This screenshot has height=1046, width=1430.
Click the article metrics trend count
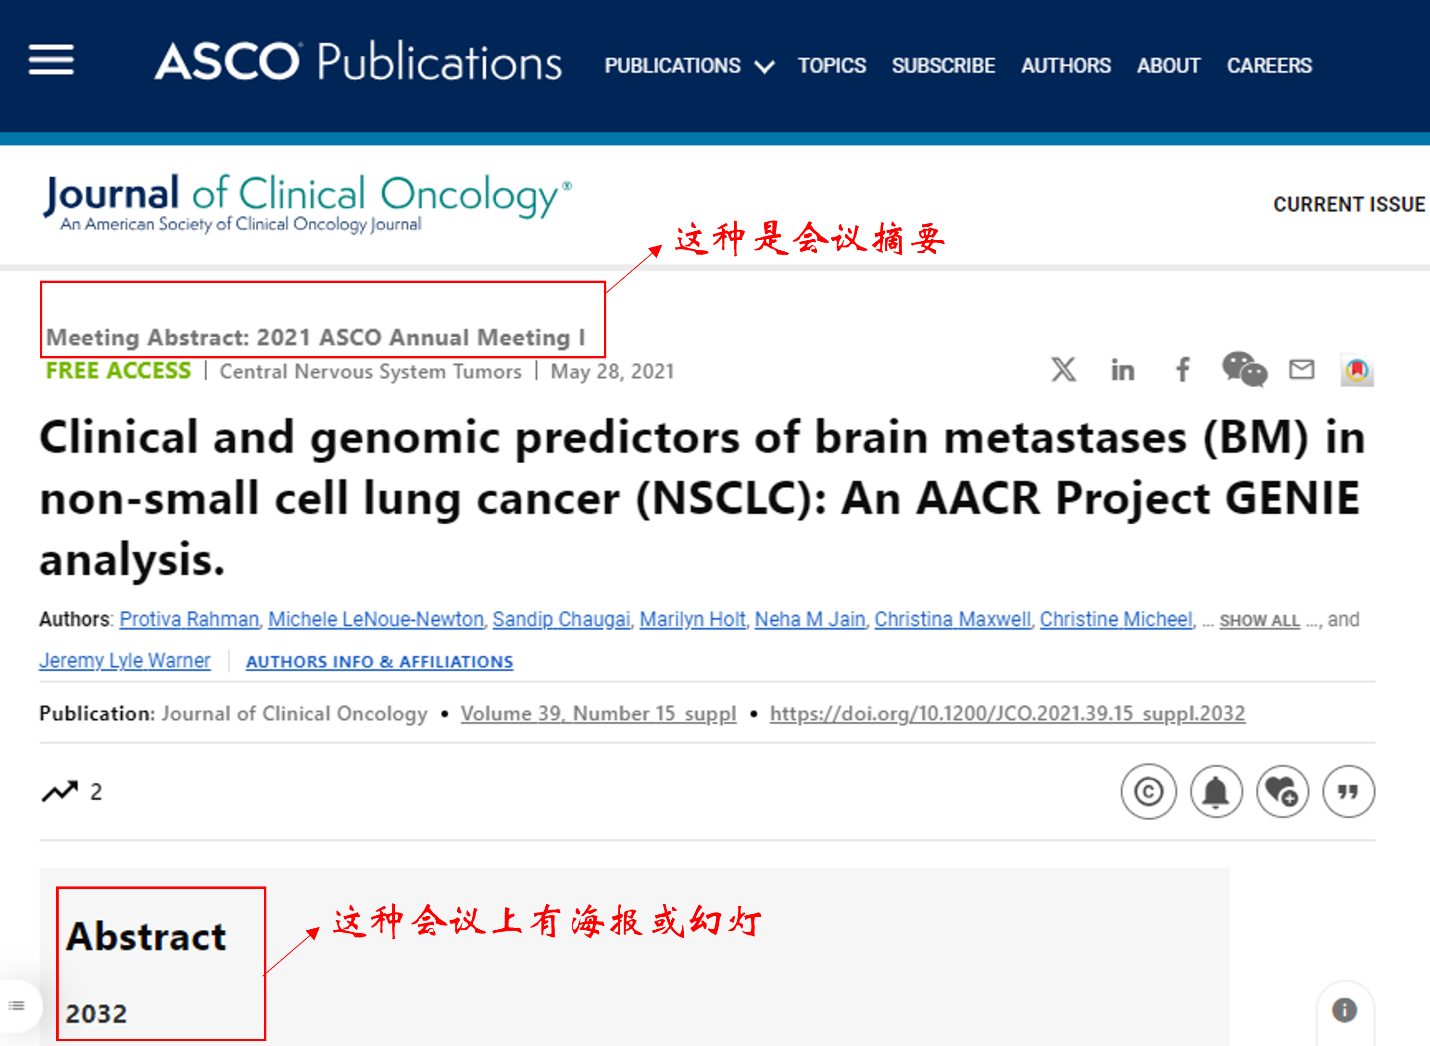click(72, 791)
